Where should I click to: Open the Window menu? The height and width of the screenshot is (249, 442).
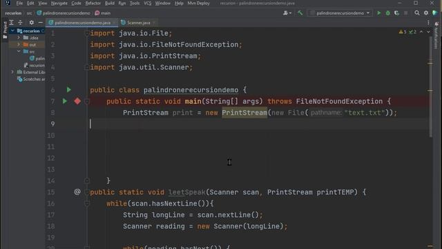click(163, 3)
